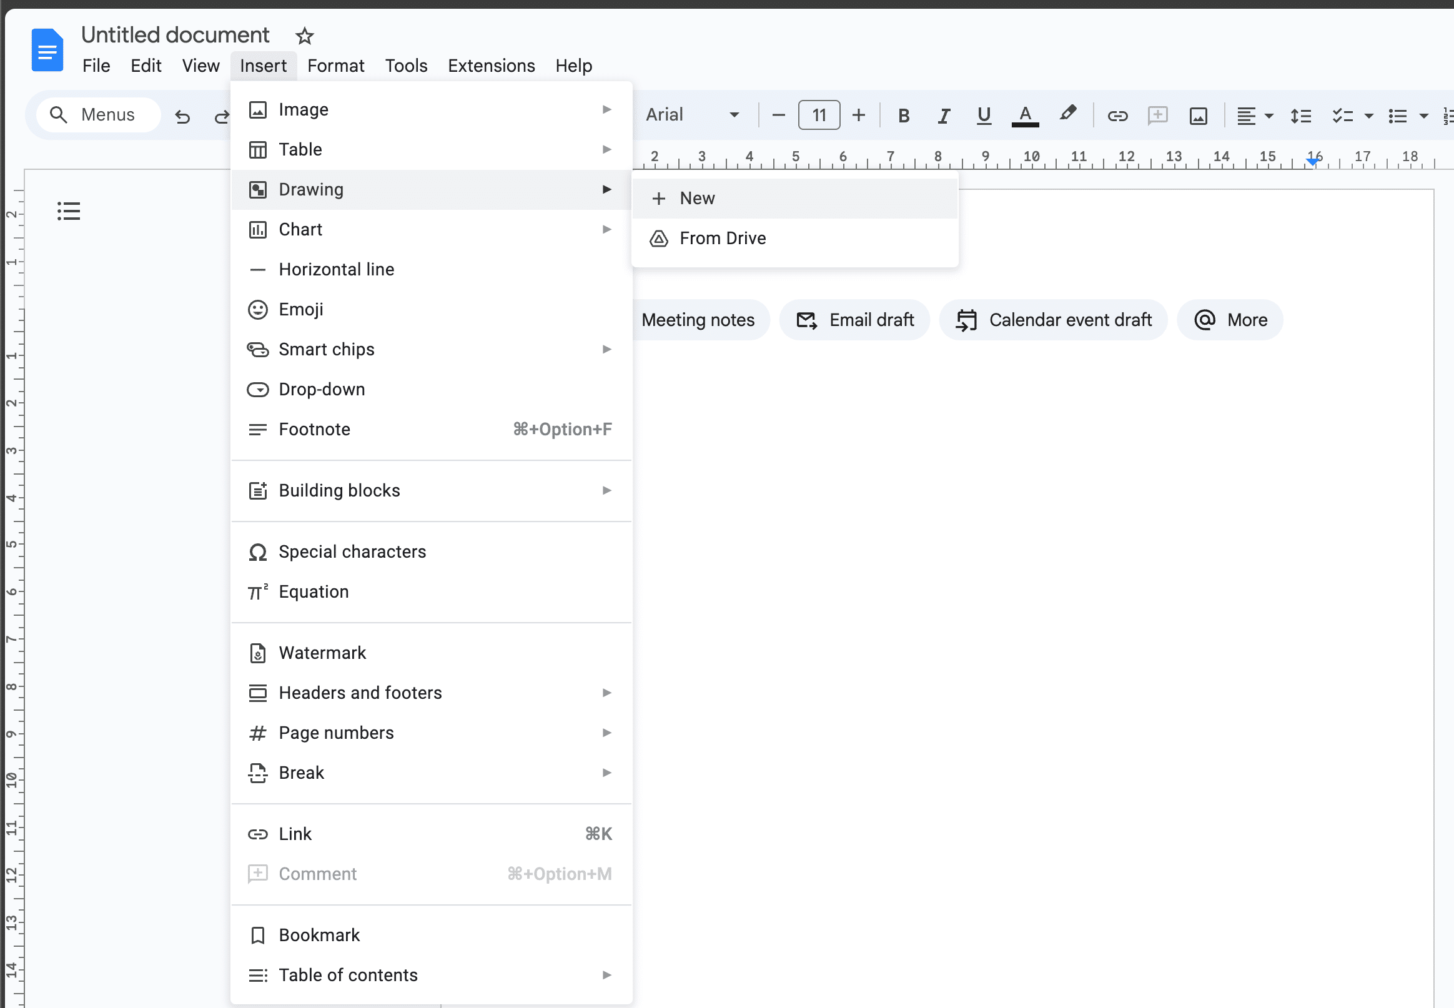Select the Drawing menu entry
Image resolution: width=1454 pixels, height=1008 pixels.
[x=432, y=189]
